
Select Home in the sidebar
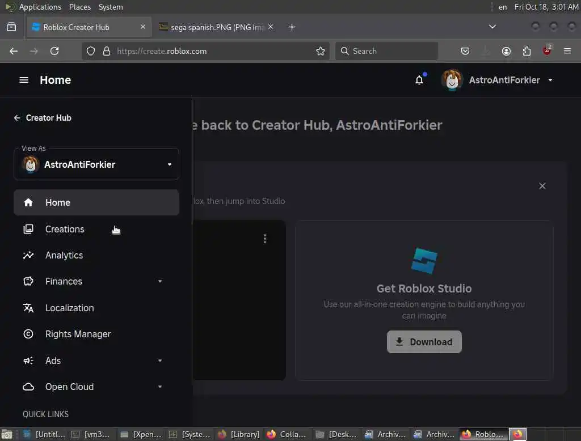(96, 202)
